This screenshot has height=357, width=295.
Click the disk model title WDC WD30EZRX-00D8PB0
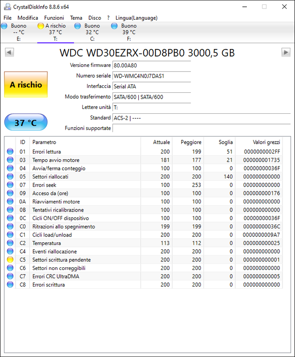(x=147, y=53)
